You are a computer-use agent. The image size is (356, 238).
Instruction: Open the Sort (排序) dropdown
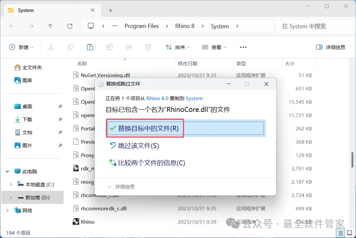pyautogui.click(x=178, y=47)
